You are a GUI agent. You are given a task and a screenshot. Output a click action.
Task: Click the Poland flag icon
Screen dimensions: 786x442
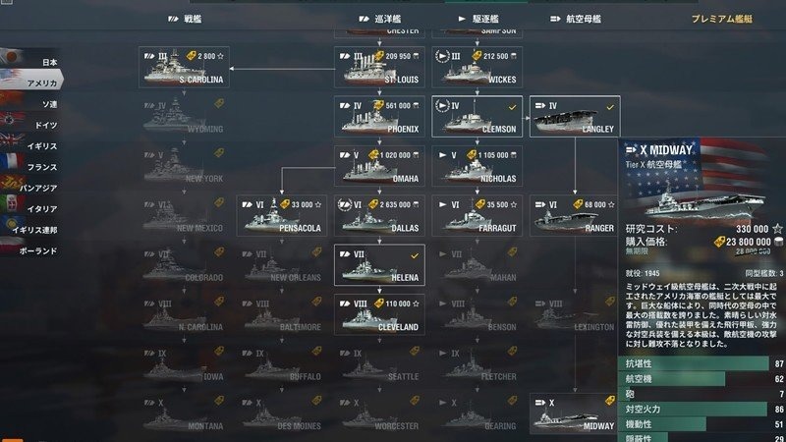(x=11, y=247)
